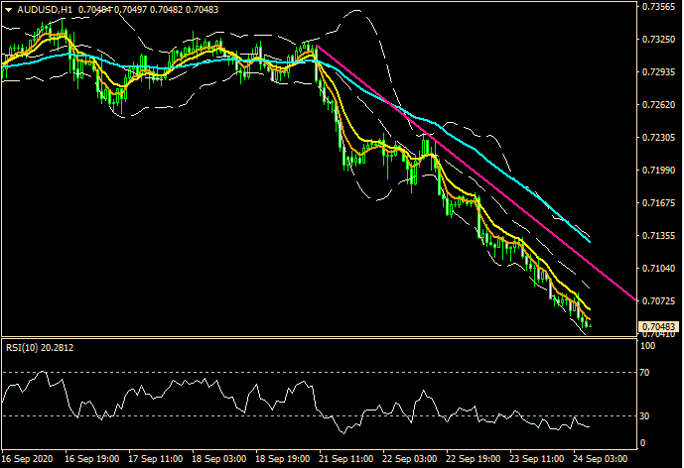Click the 0.70725 price axis label

coord(658,300)
